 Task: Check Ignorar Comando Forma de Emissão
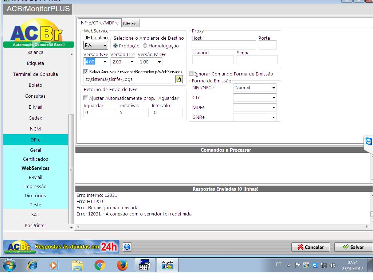click(191, 74)
